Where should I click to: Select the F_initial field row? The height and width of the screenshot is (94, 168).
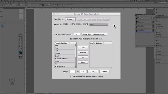pos(65,53)
